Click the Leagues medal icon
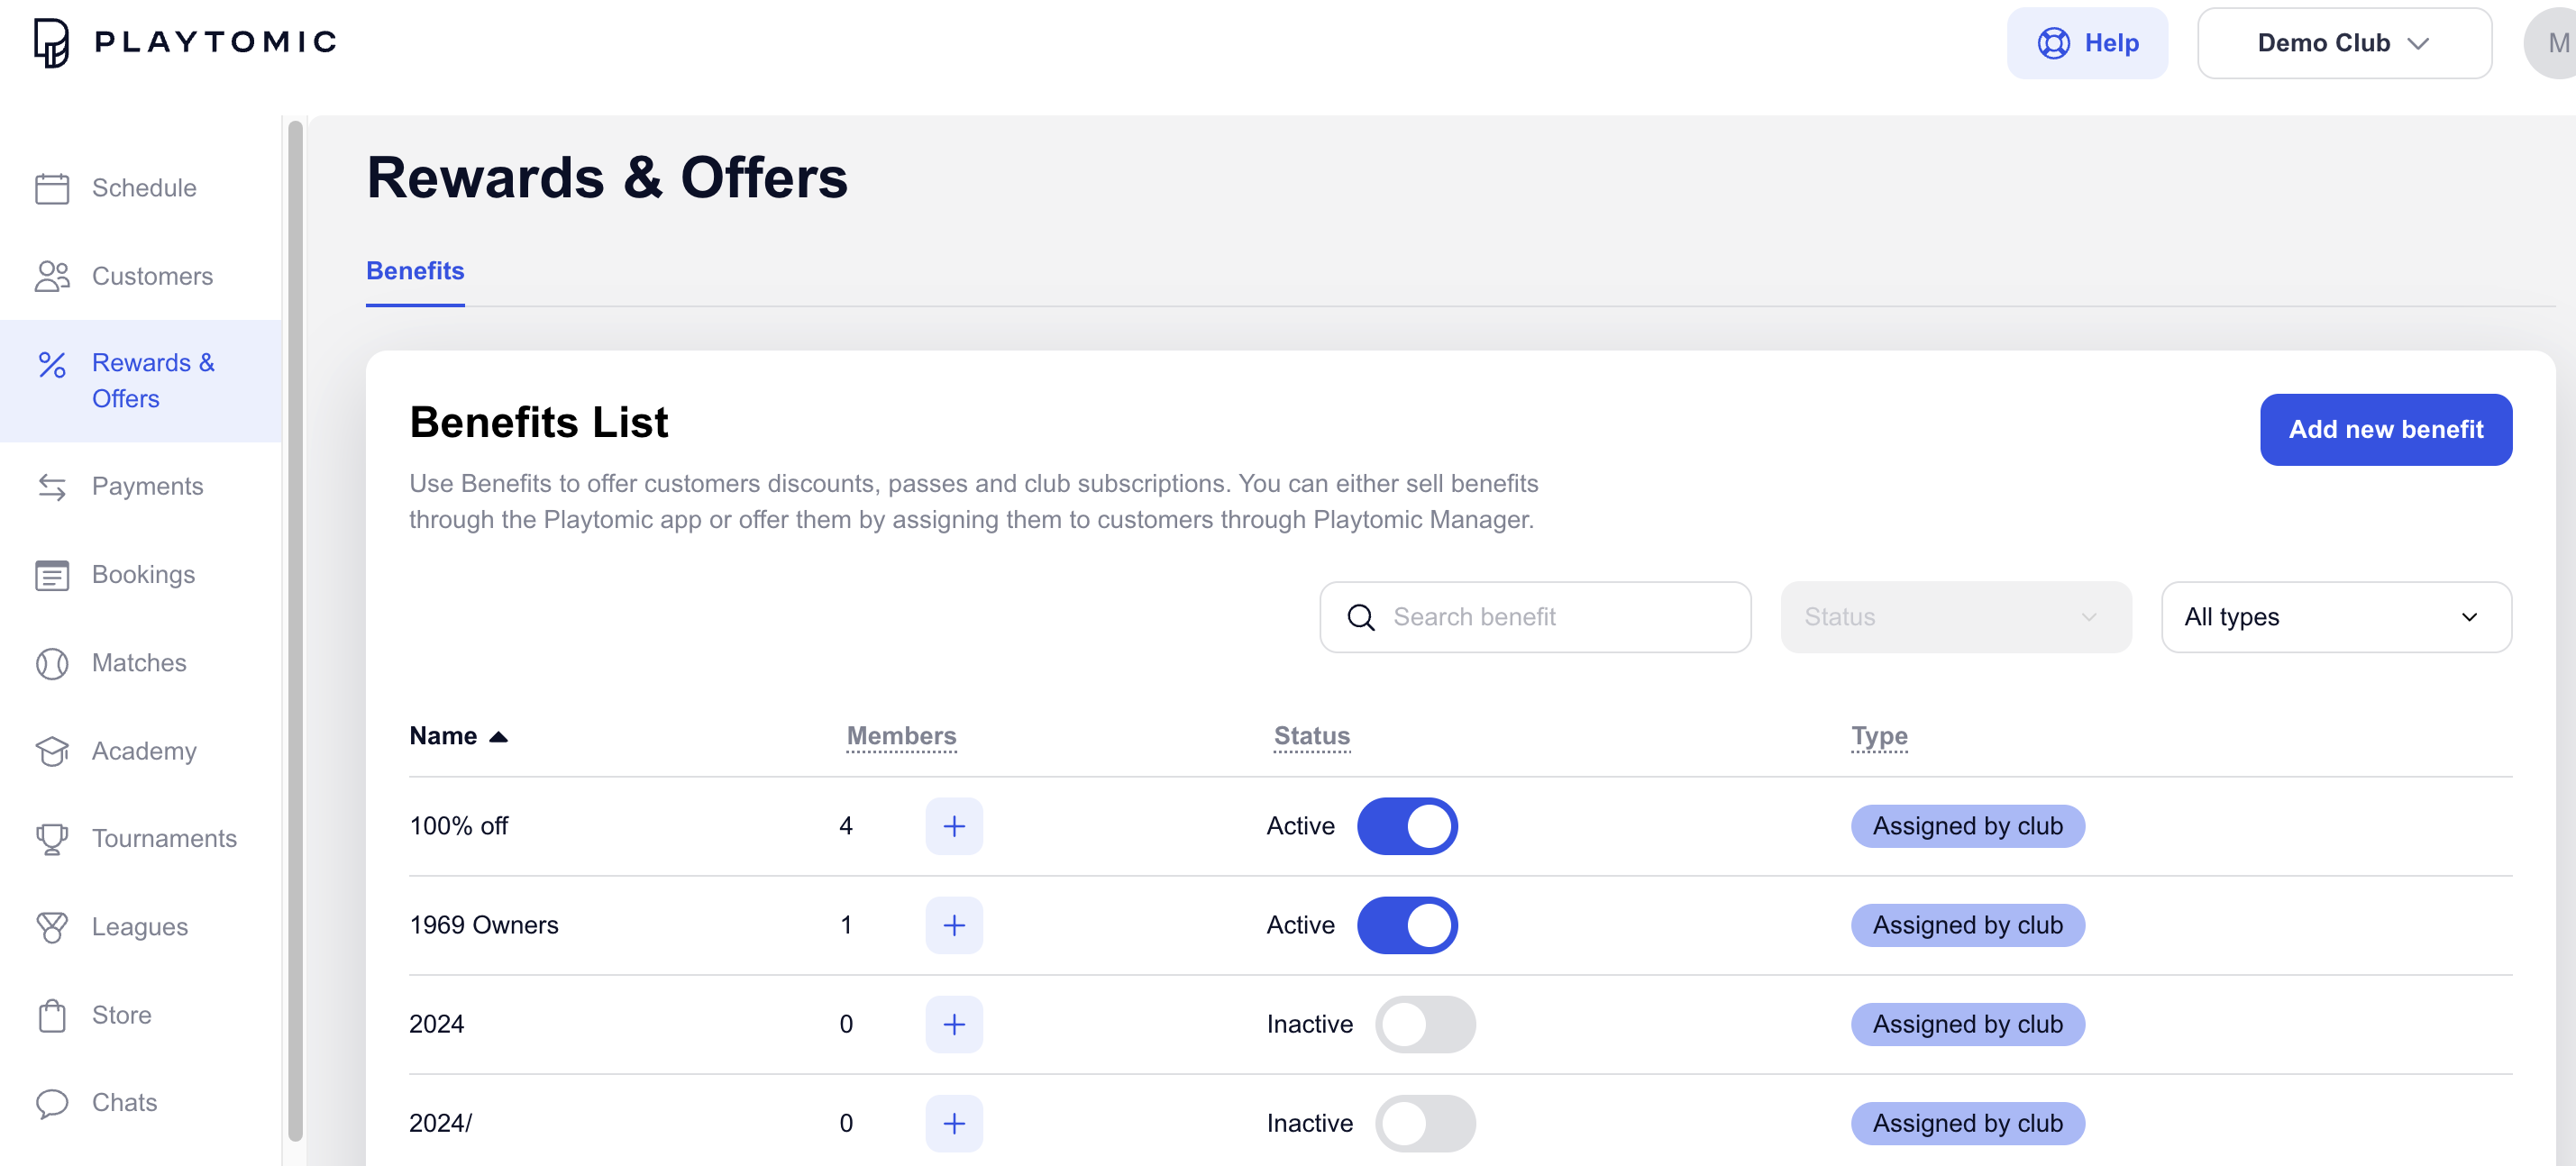The image size is (2576, 1166). pos(52,927)
